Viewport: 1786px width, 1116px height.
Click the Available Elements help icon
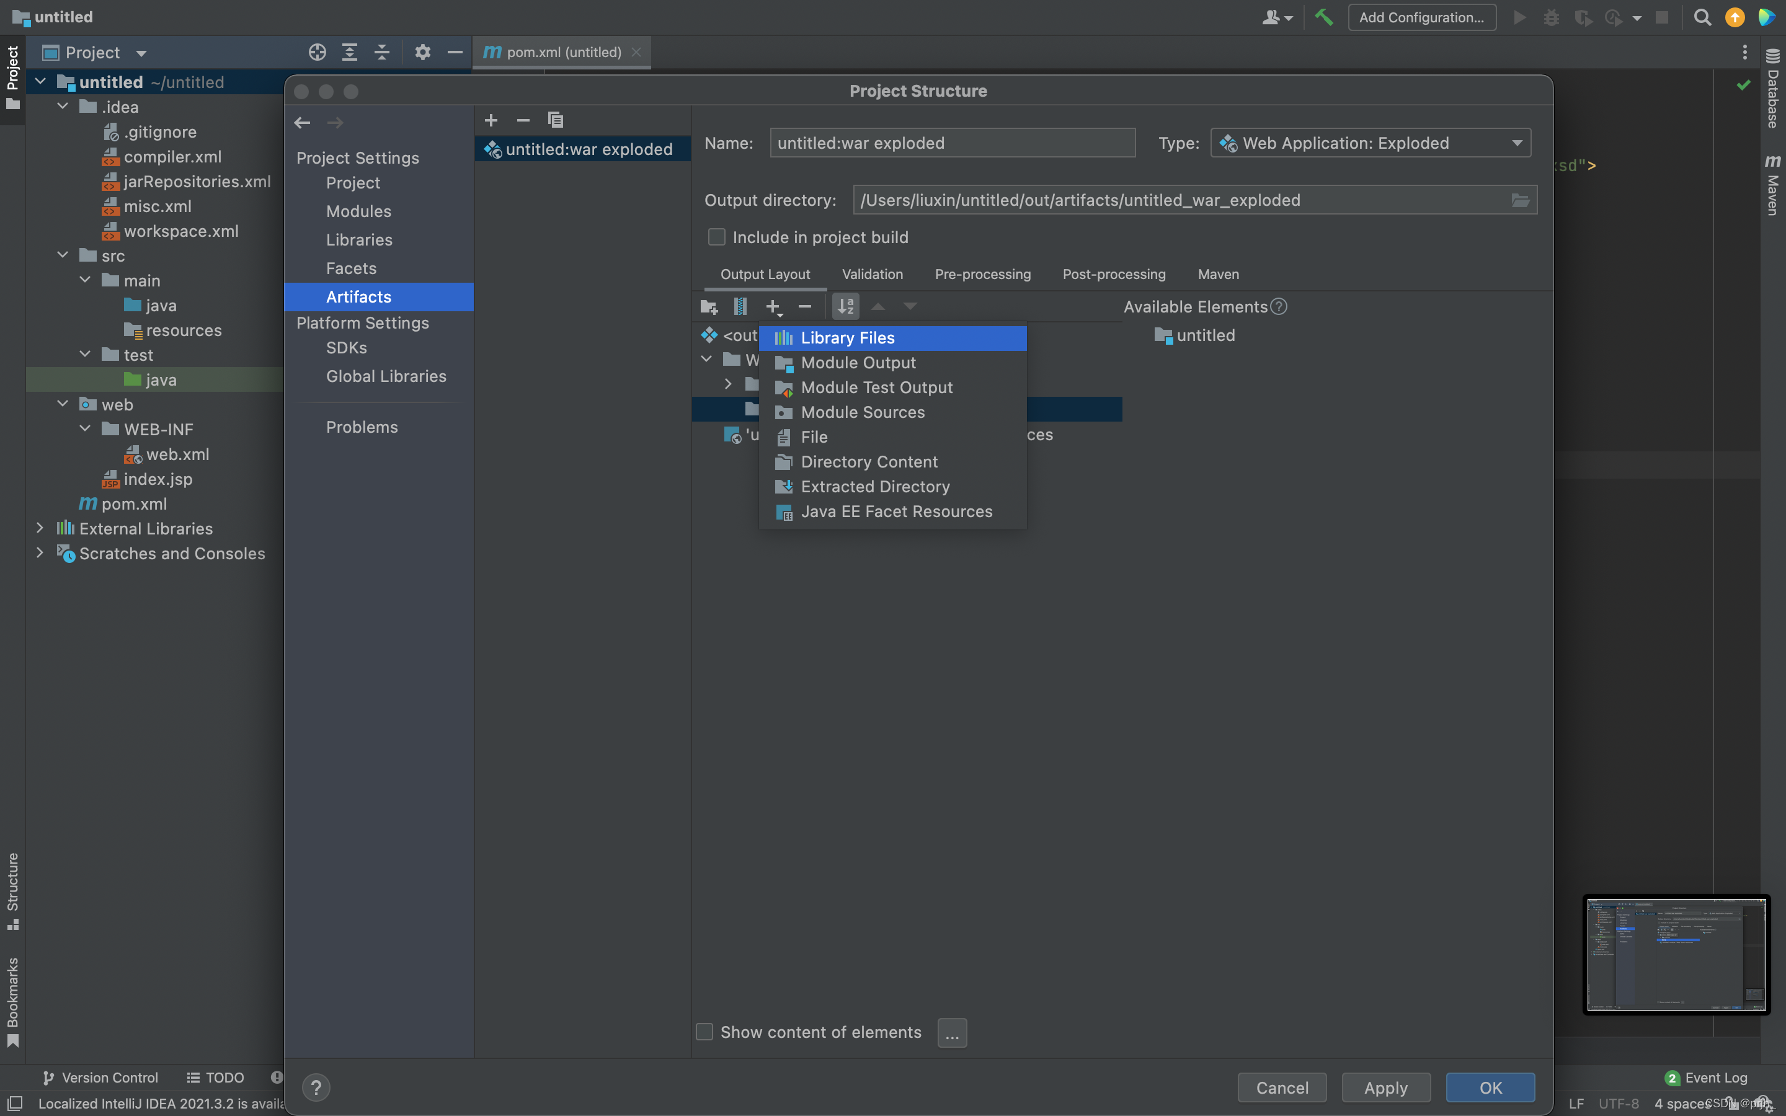pyautogui.click(x=1278, y=308)
